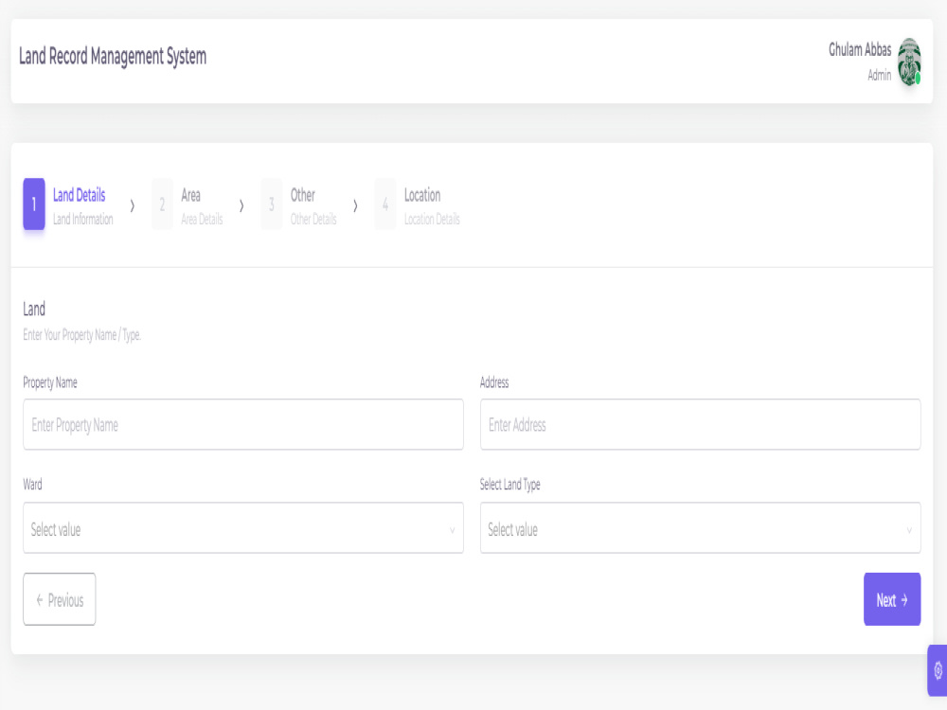This screenshot has height=710, width=947.
Task: Click the Land section heading
Action: coord(34,310)
